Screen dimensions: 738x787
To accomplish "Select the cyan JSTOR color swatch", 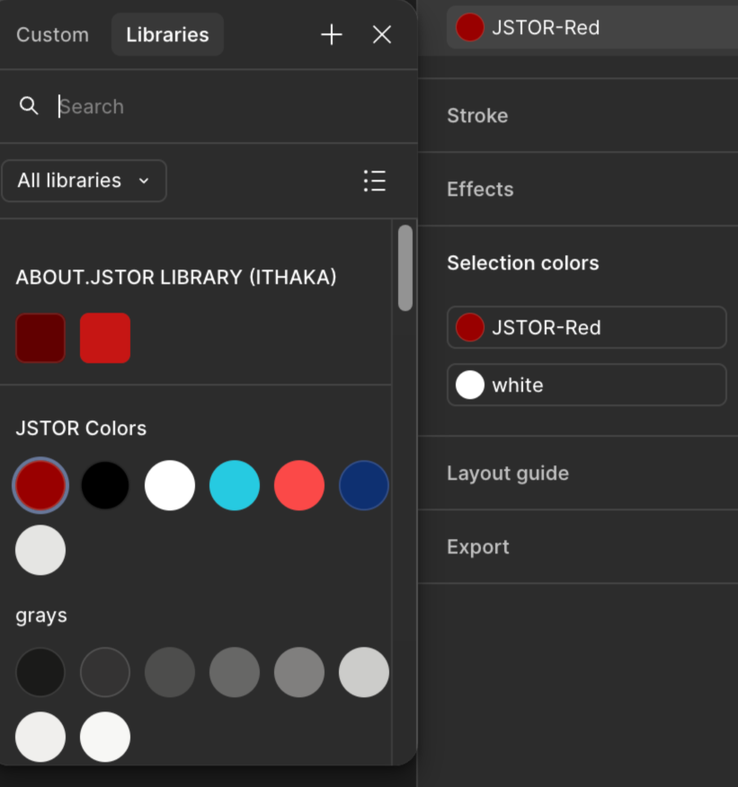I will click(x=235, y=485).
